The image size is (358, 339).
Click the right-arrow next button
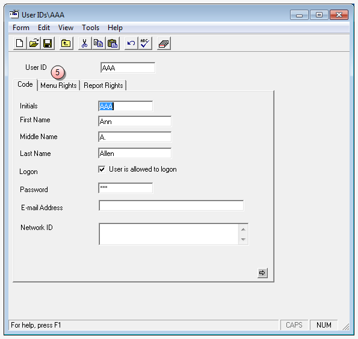pyautogui.click(x=262, y=273)
